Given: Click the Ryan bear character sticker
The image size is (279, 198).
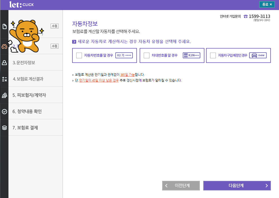Looking at the screenshot, I should click(26, 36).
